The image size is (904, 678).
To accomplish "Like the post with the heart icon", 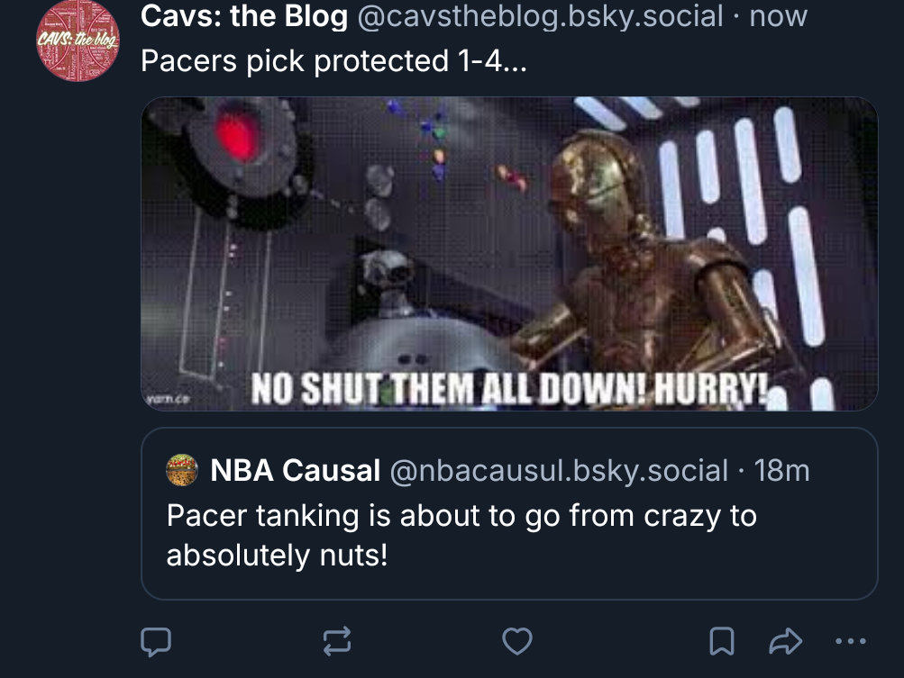I will [516, 641].
